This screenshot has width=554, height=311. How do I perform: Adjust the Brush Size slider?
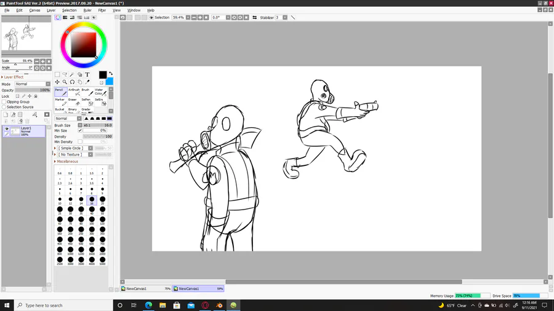point(97,125)
